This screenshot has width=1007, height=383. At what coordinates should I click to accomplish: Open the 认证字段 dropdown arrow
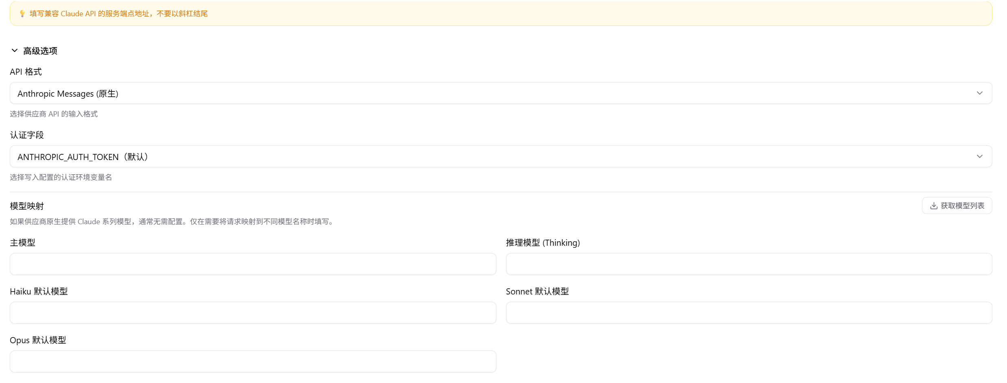point(979,156)
